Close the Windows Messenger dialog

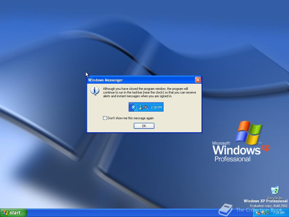(198, 80)
